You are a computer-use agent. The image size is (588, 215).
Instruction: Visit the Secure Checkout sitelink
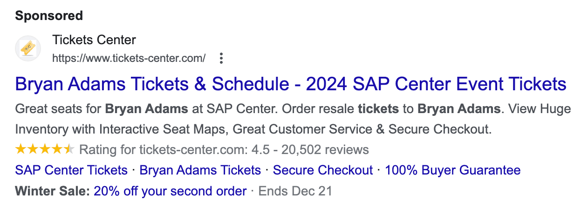(x=323, y=170)
